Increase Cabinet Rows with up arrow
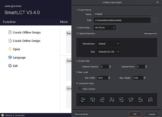 coord(146,66)
